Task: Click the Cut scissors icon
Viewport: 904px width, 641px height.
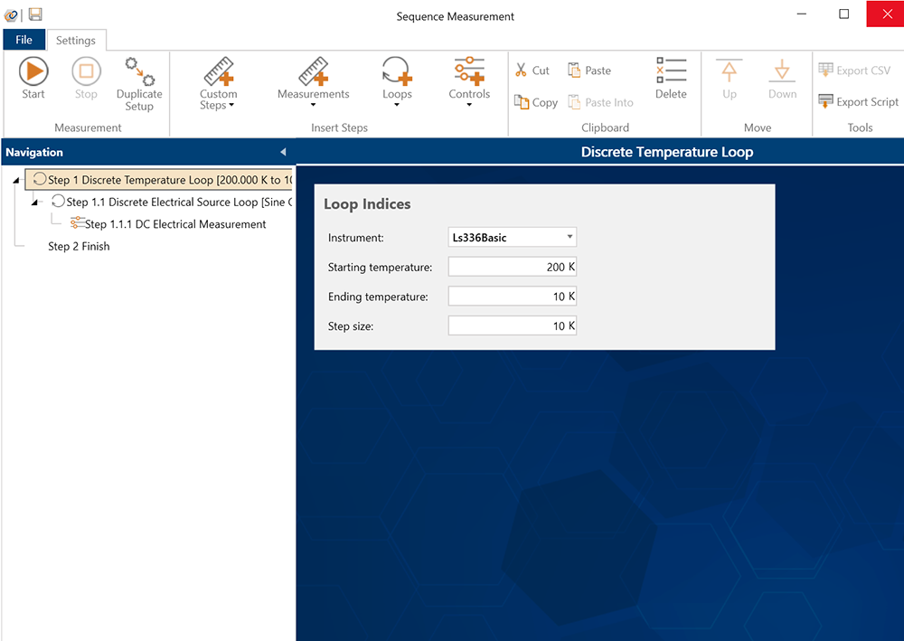Action: 522,71
